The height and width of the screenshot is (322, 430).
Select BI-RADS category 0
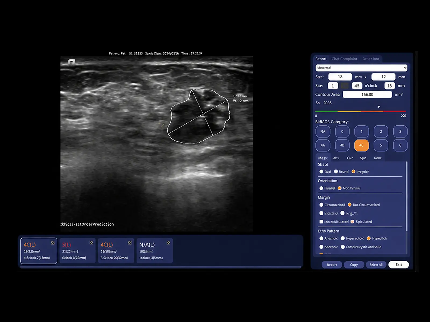pyautogui.click(x=342, y=131)
